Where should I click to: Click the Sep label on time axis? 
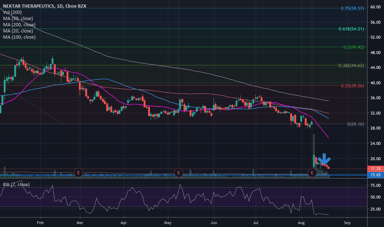[x=347, y=223]
